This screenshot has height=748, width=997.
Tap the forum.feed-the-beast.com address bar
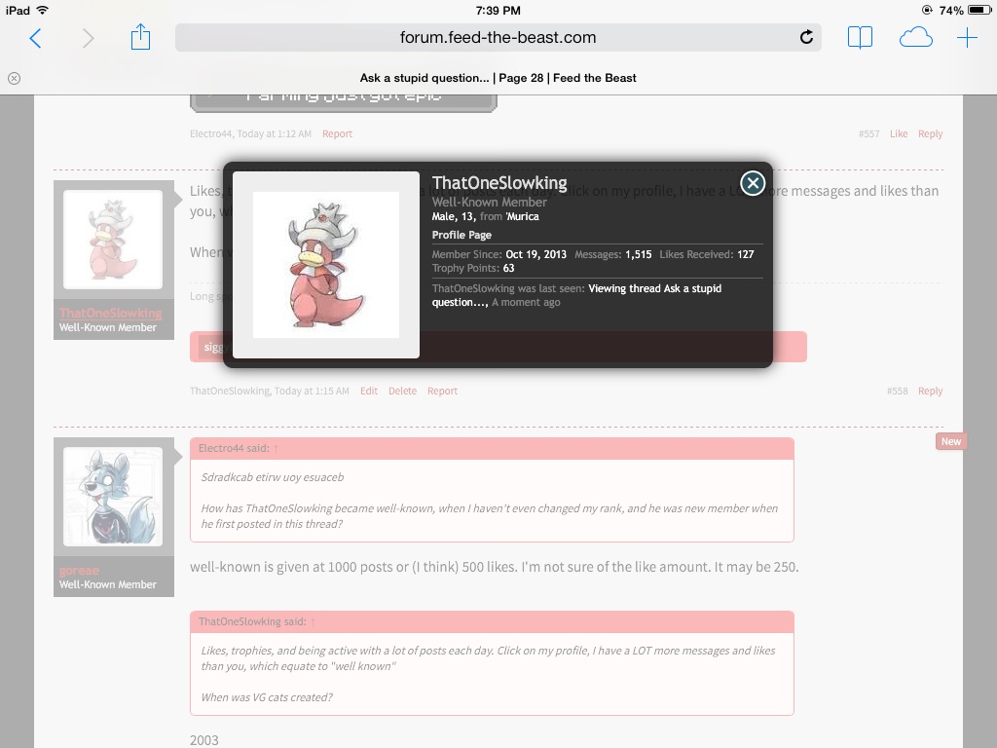(x=498, y=38)
